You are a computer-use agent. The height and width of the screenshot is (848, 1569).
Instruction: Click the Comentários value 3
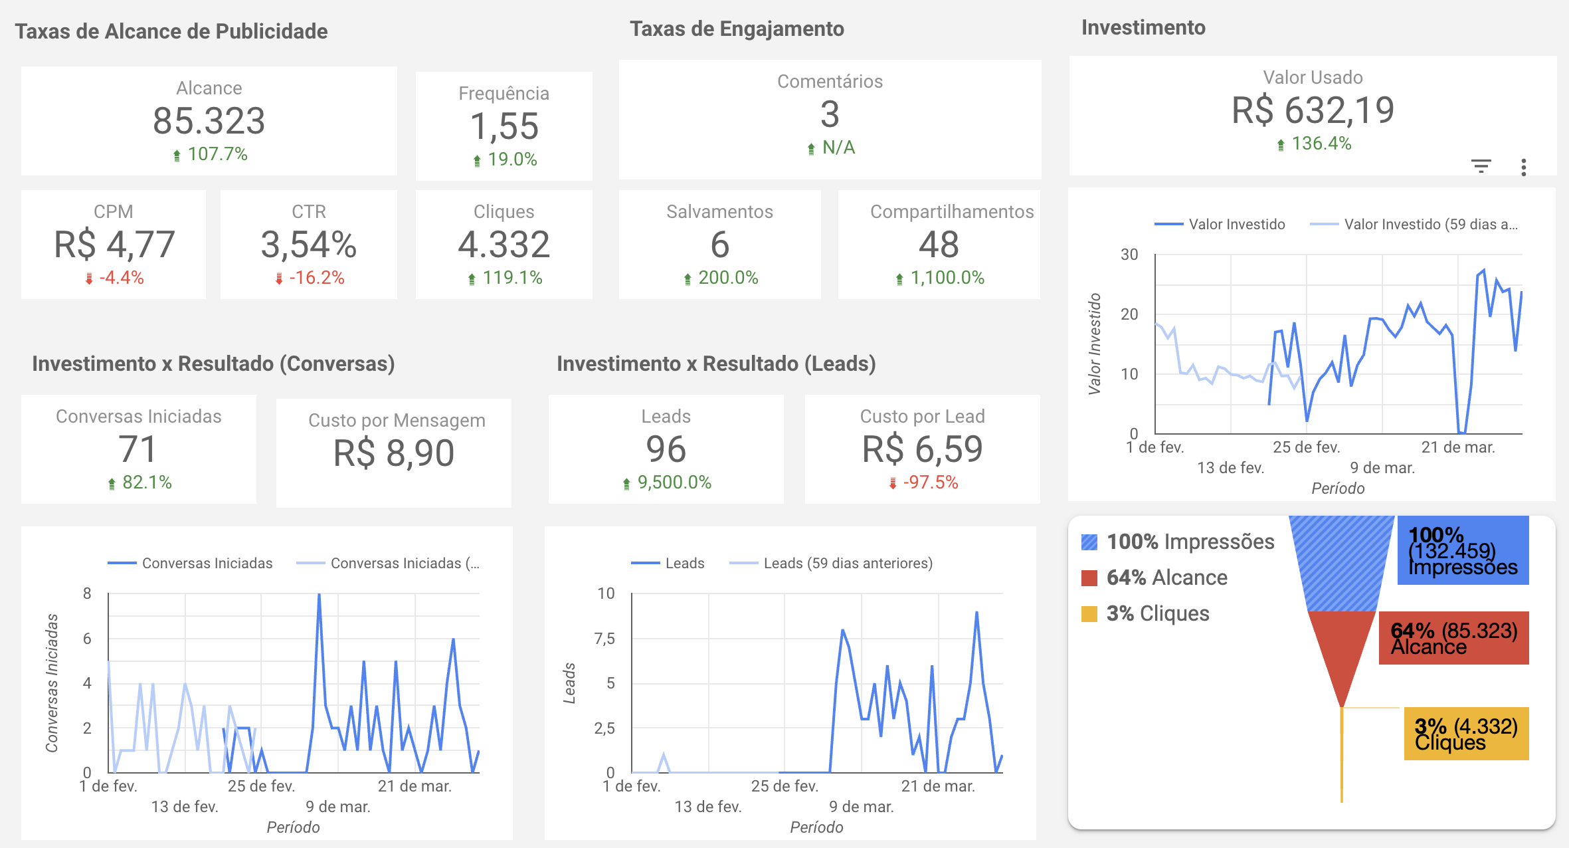(830, 114)
